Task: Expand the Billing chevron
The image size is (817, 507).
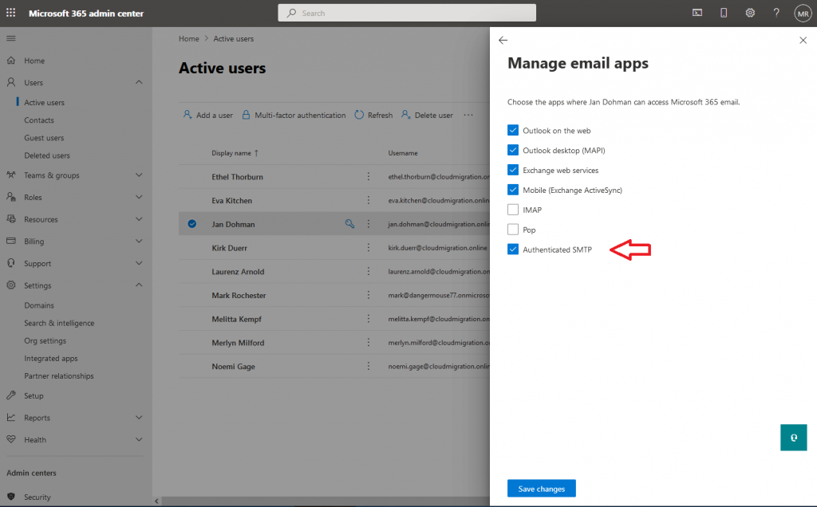Action: [x=139, y=241]
